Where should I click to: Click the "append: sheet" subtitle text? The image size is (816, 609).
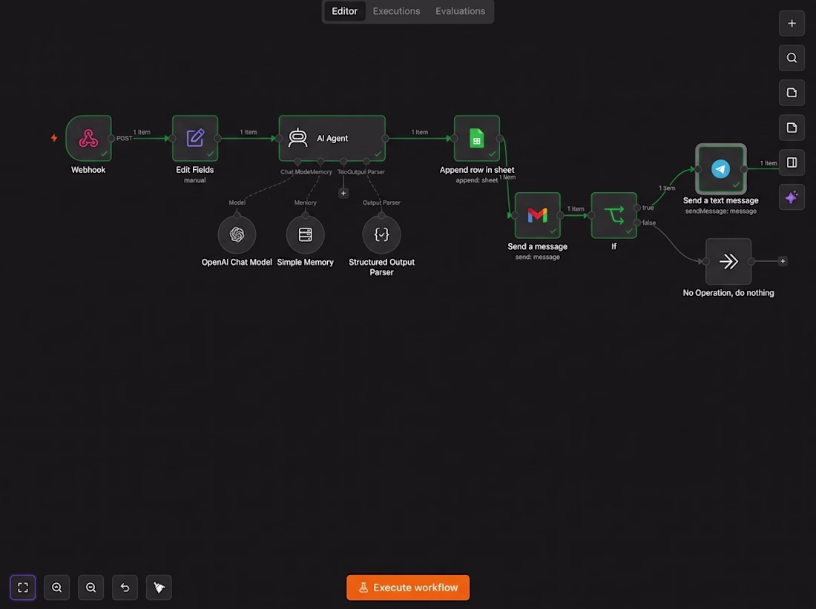(x=477, y=180)
